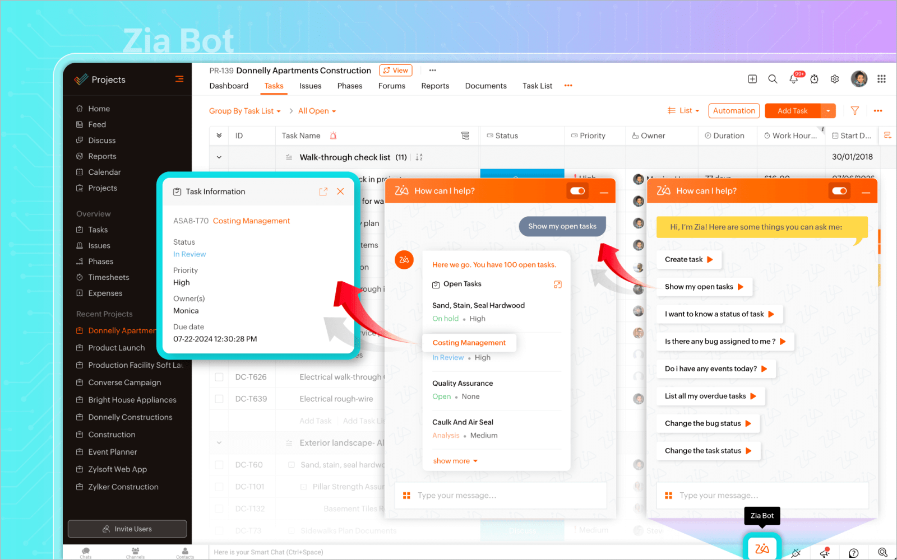Click the Smart Chat input at bottom
The image size is (897, 560).
tap(477, 552)
